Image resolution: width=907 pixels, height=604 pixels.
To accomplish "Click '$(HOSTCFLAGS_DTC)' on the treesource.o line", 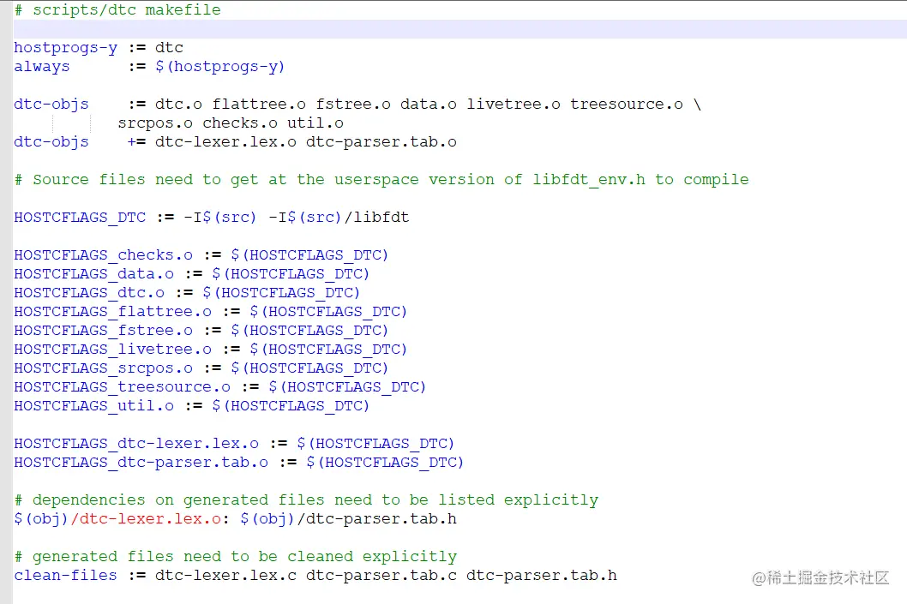I will (347, 386).
